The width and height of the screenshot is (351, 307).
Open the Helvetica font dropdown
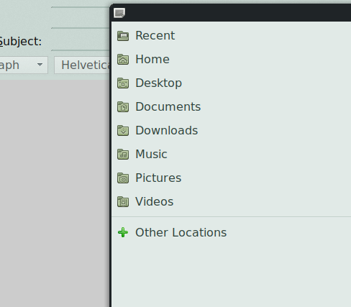pyautogui.click(x=82, y=65)
